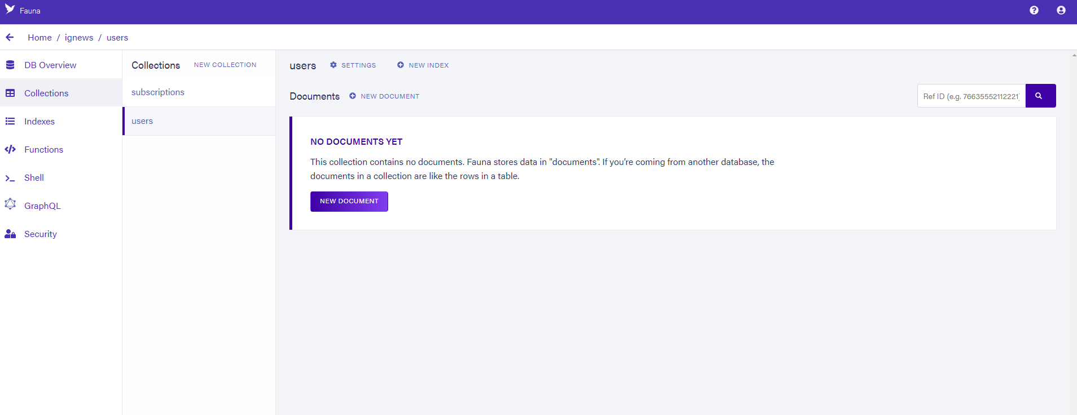Click the Shell prompt icon
Screen dimensions: 1077x415
click(x=10, y=178)
